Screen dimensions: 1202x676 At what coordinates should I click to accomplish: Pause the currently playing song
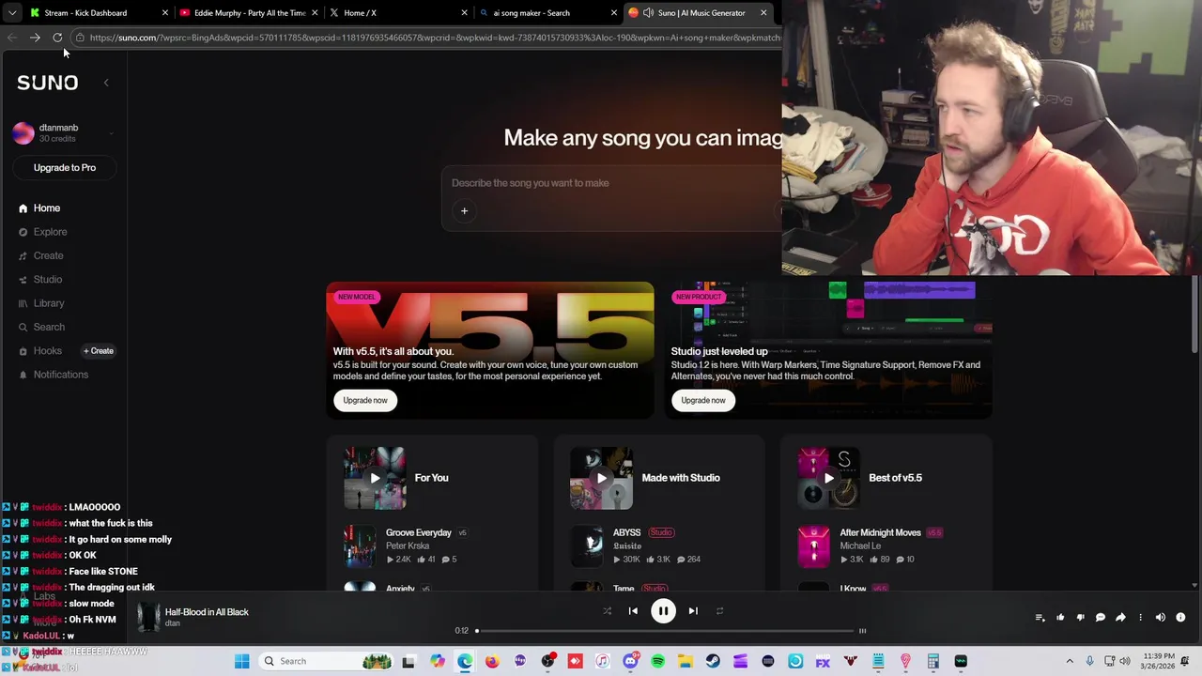point(663,611)
